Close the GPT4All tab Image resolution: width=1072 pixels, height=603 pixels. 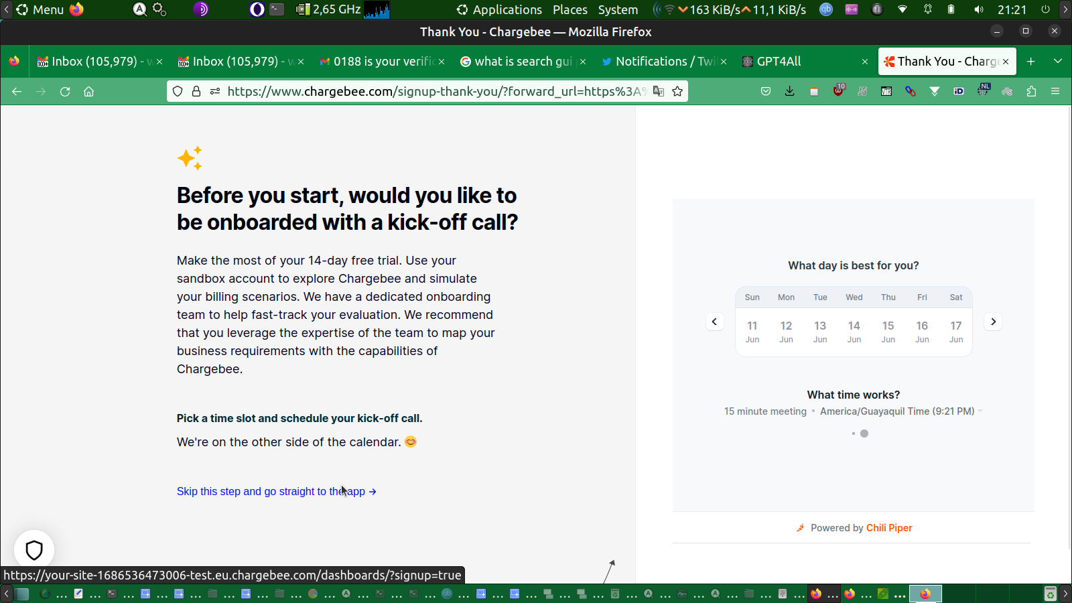click(x=865, y=62)
